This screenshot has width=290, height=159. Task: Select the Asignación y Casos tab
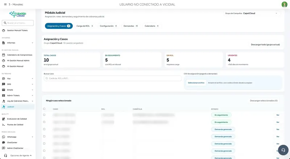pyautogui.click(x=59, y=26)
